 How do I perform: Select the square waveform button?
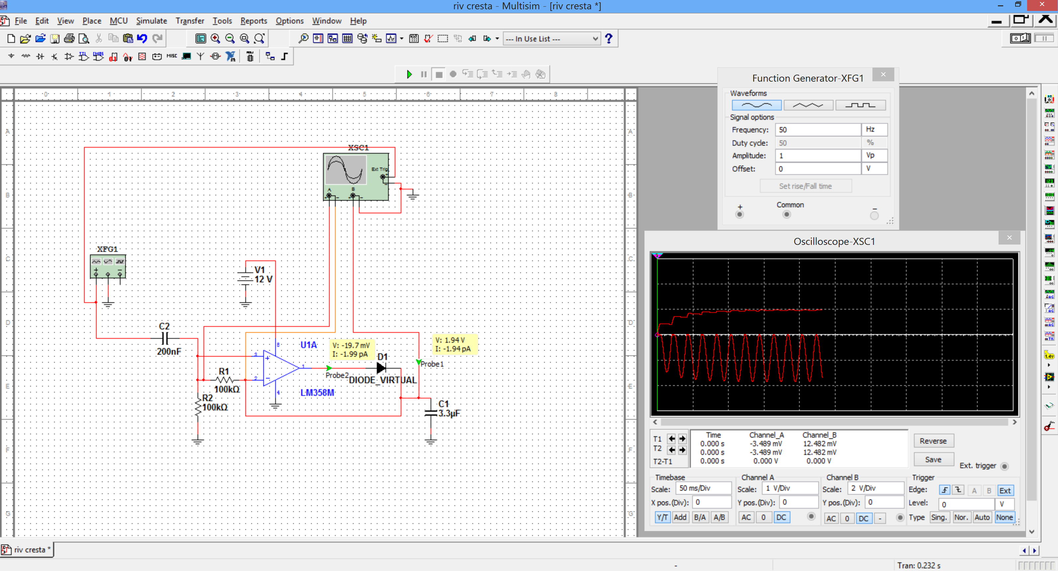click(860, 106)
